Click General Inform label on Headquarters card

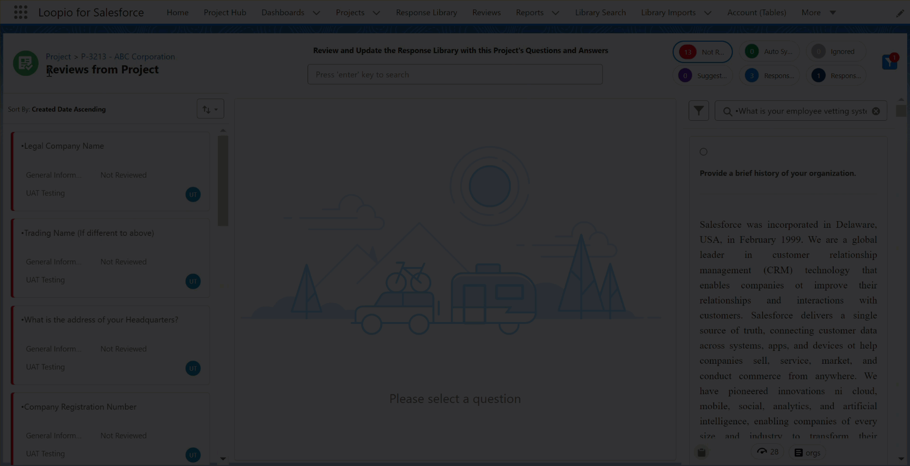[x=54, y=349]
